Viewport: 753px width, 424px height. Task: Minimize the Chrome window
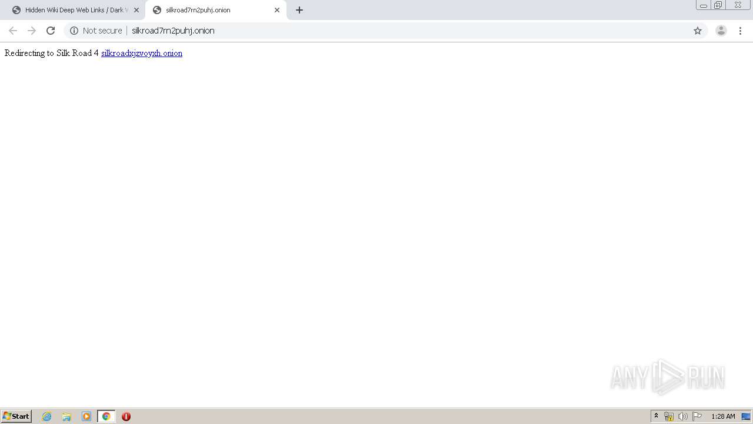(704, 5)
